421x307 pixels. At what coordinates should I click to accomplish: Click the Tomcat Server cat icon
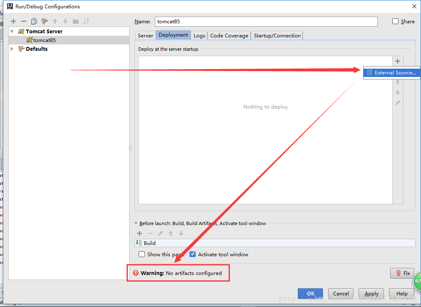(x=21, y=31)
